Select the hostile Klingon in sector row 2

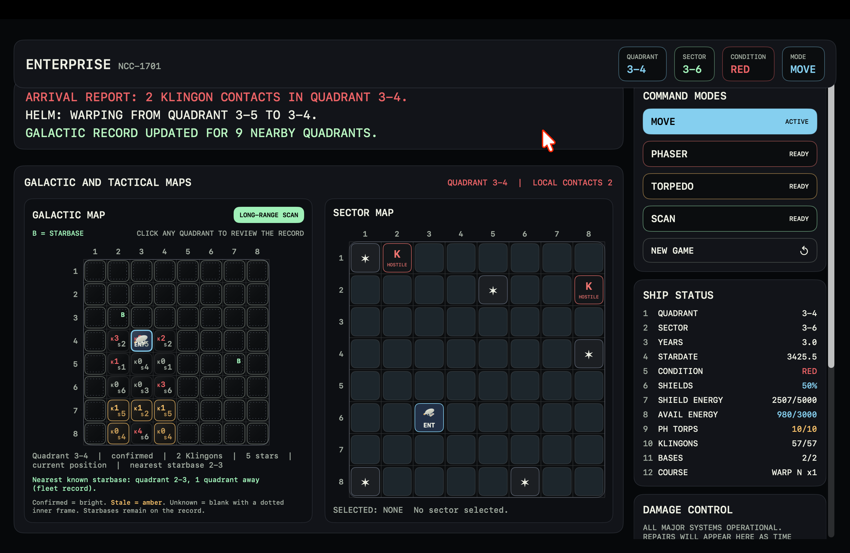pyautogui.click(x=588, y=290)
